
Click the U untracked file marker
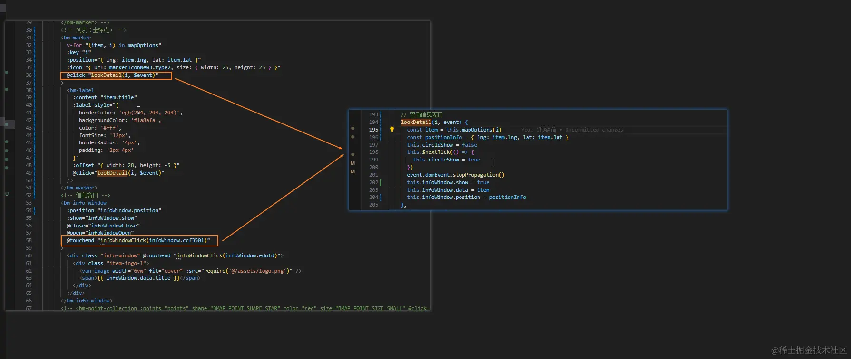[7, 194]
